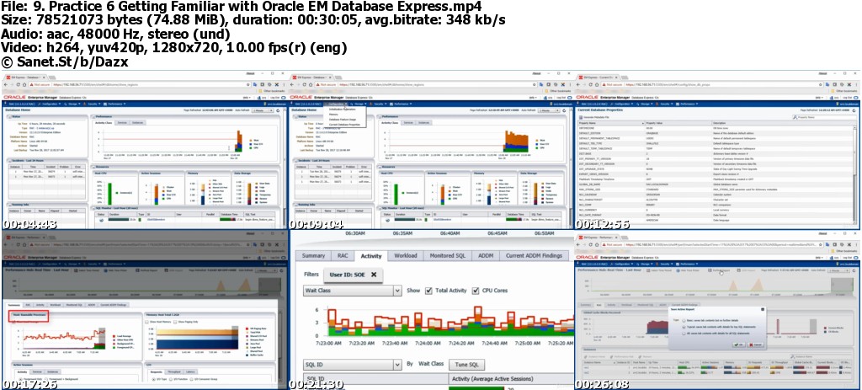Toggle the Total Activity checkbox

pyautogui.click(x=429, y=291)
